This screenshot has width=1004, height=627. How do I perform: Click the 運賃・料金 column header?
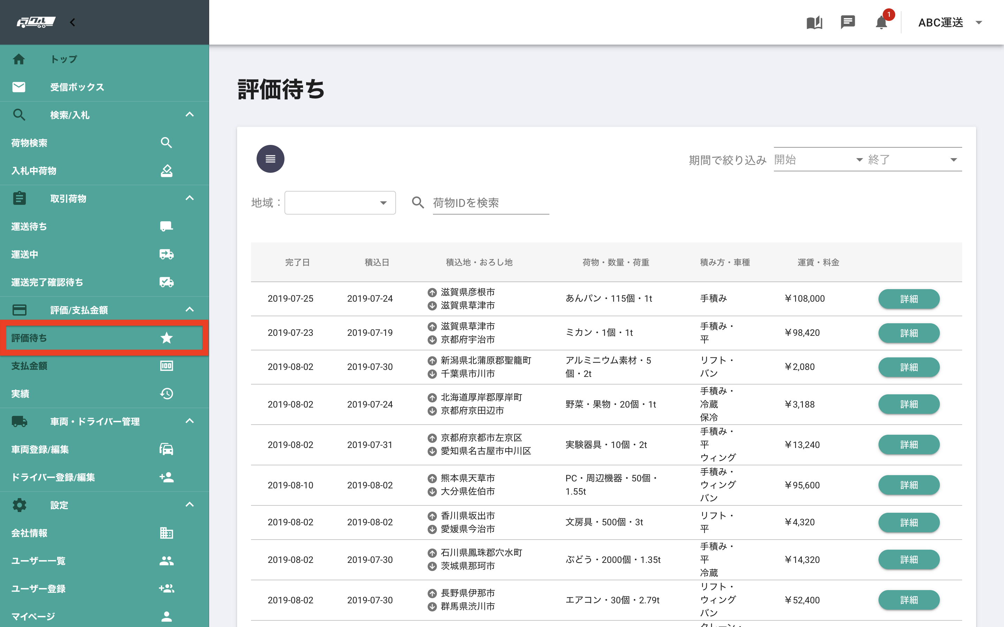(x=818, y=262)
